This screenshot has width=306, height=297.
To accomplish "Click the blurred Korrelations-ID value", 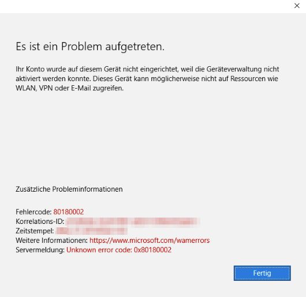I will coord(133,222).
